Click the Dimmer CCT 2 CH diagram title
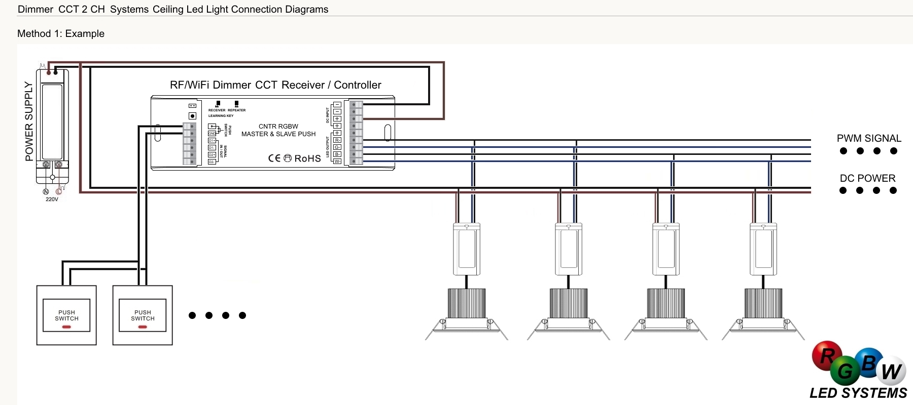913x405 pixels. click(x=173, y=10)
